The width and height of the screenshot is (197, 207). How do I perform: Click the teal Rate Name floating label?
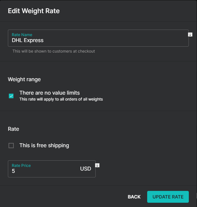[x=22, y=35]
